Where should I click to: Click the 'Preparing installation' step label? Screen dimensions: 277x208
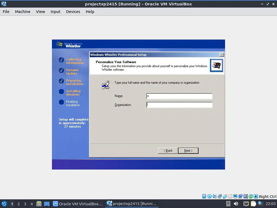coord(74,82)
